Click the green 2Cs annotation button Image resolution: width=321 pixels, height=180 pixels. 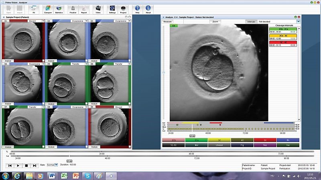click(x=196, y=140)
